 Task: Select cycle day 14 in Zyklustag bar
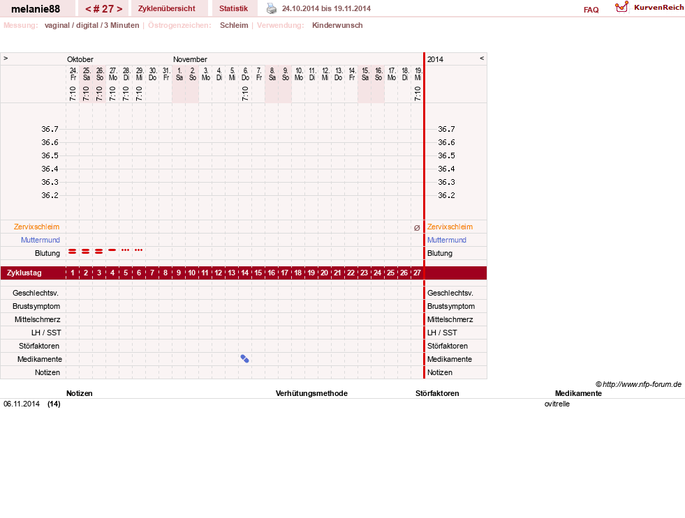(x=244, y=273)
